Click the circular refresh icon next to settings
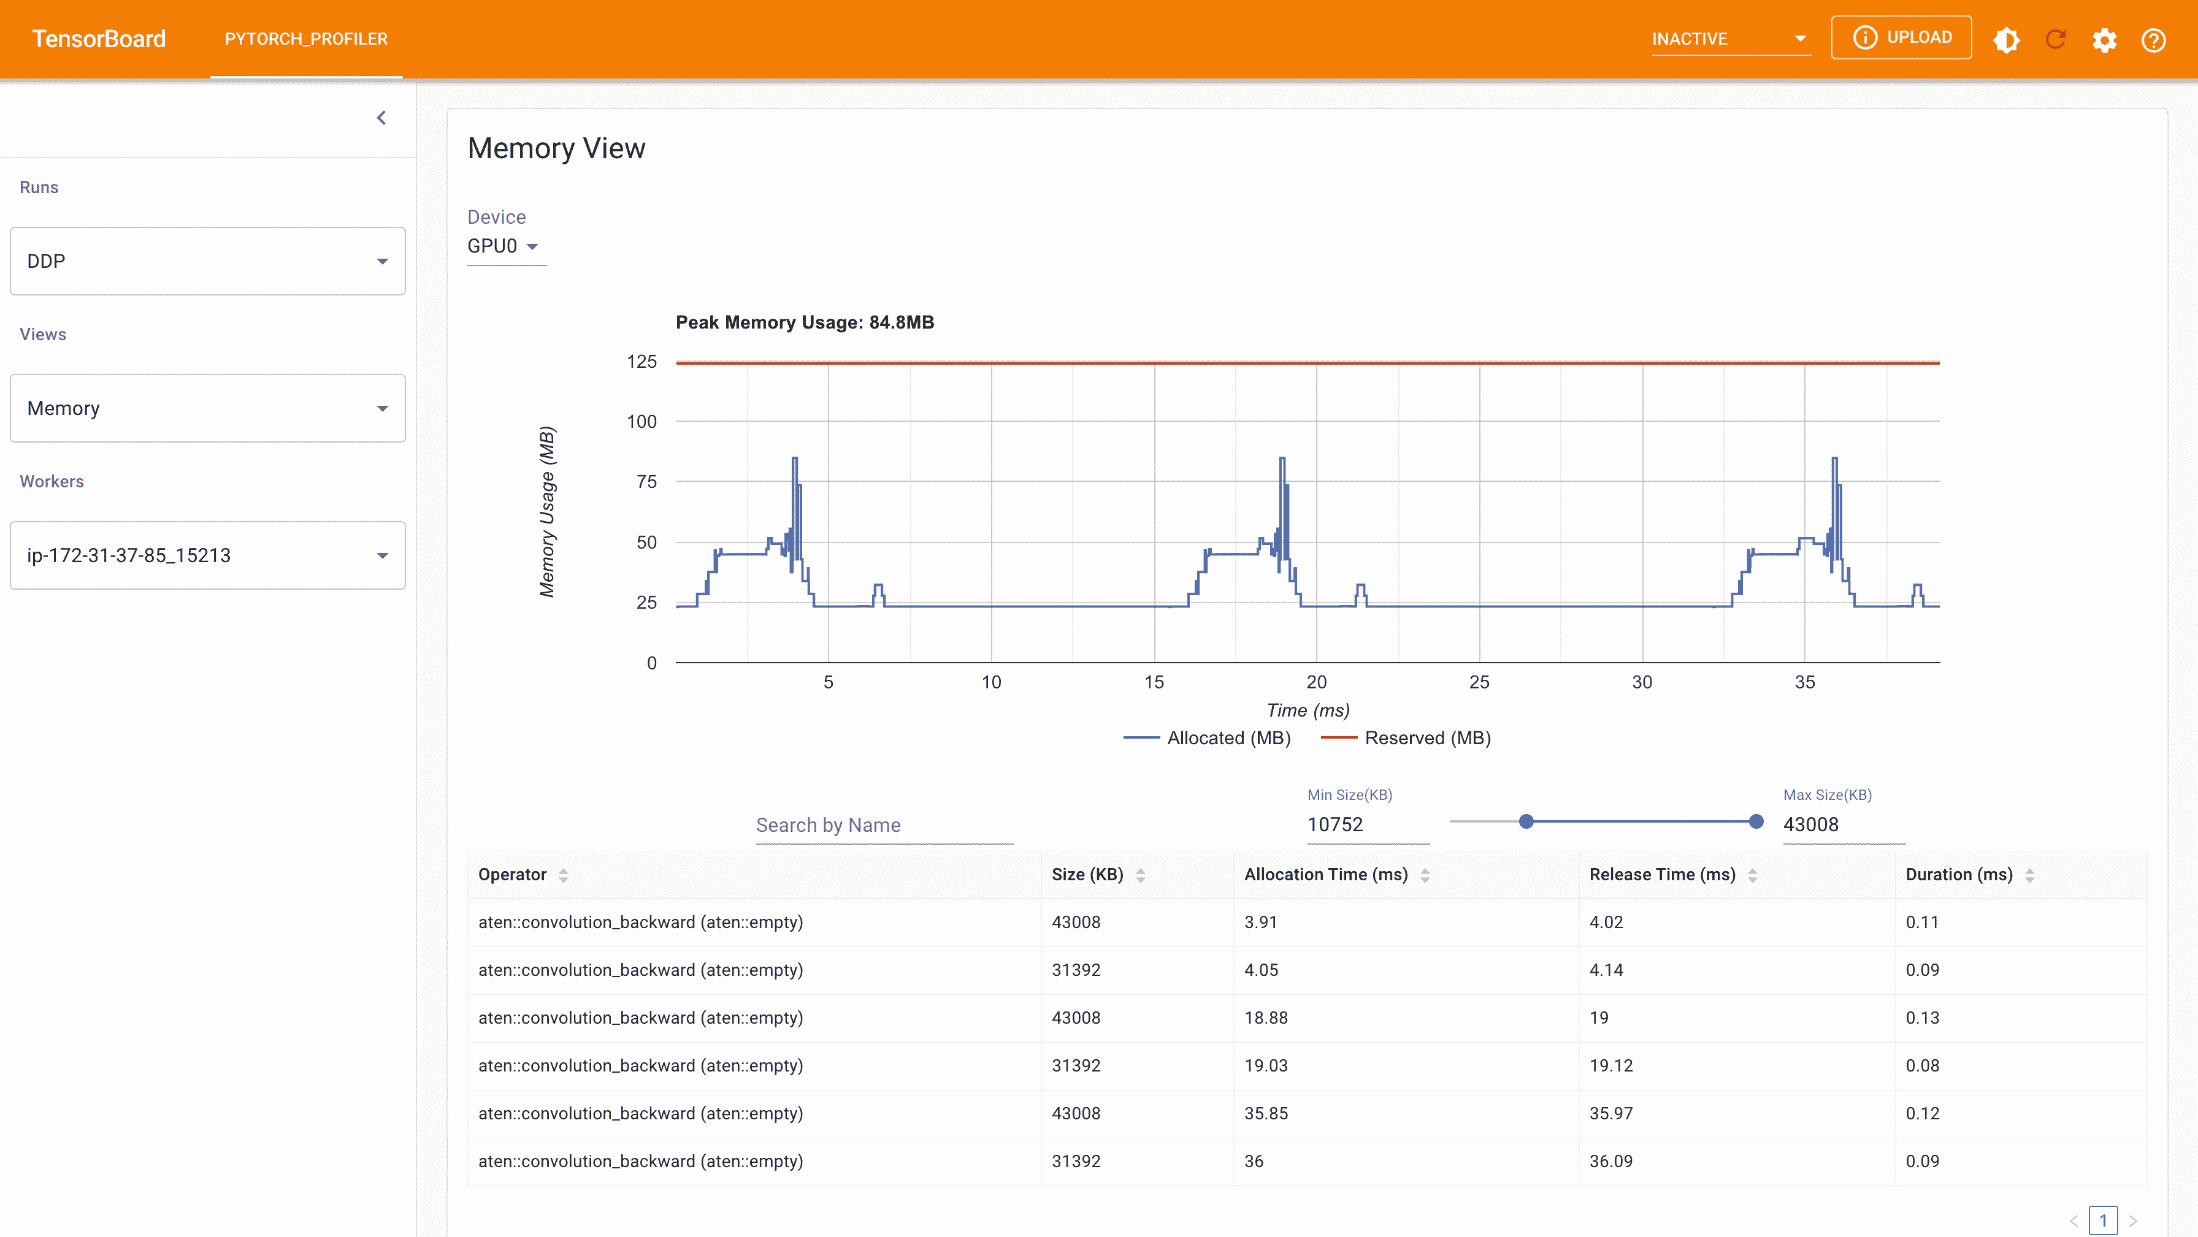This screenshot has width=2198, height=1237. (x=2056, y=38)
